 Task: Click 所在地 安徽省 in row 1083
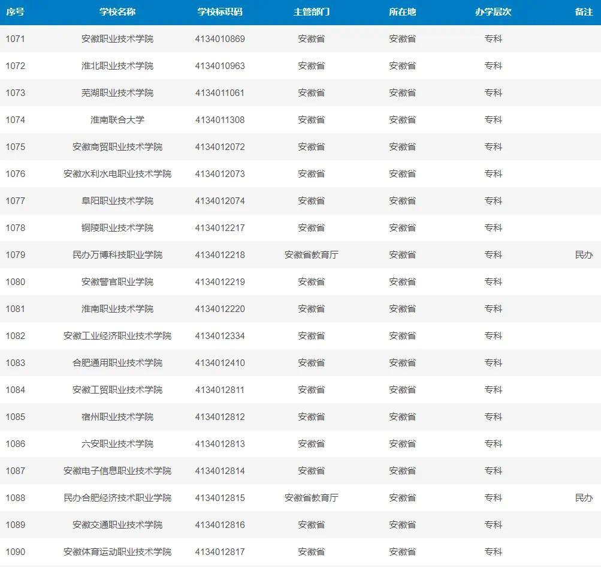(x=403, y=363)
